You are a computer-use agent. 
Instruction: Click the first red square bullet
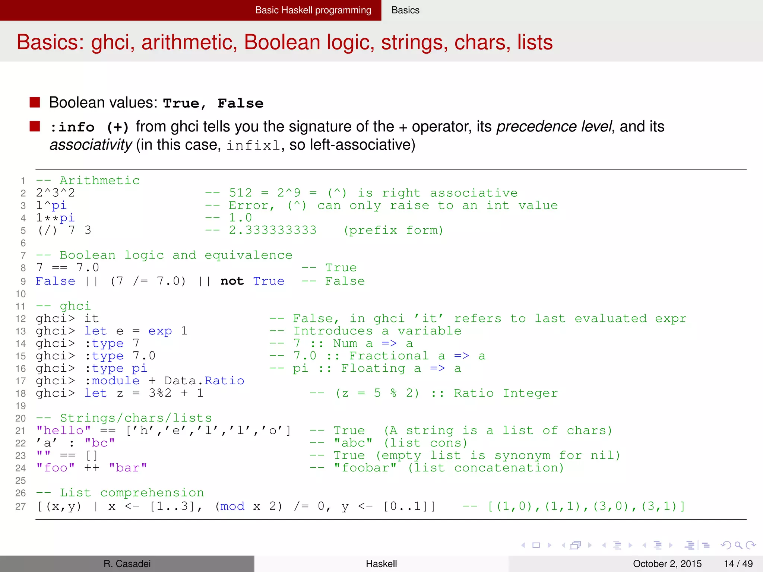(35, 102)
